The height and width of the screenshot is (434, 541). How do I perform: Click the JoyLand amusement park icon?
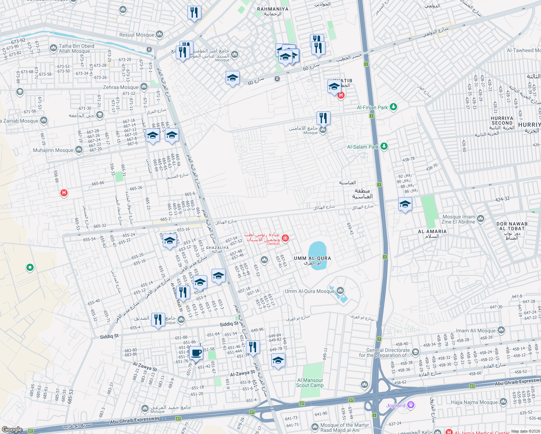[410, 405]
